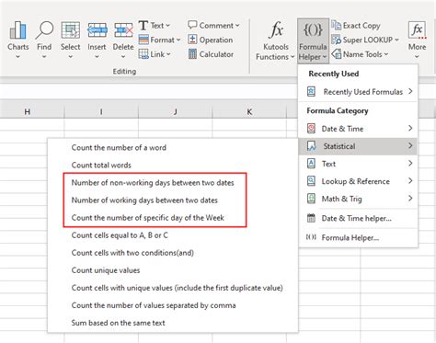The width and height of the screenshot is (436, 343).
Task: Expand the Name Tools dropdown
Action: click(x=386, y=54)
